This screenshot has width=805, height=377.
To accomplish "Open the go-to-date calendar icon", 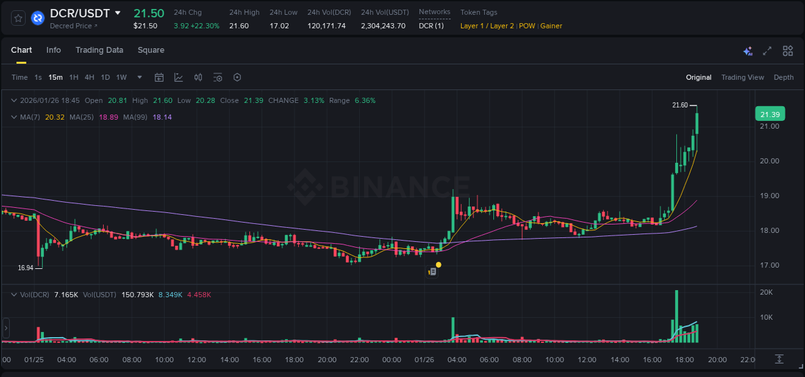I will [x=159, y=77].
